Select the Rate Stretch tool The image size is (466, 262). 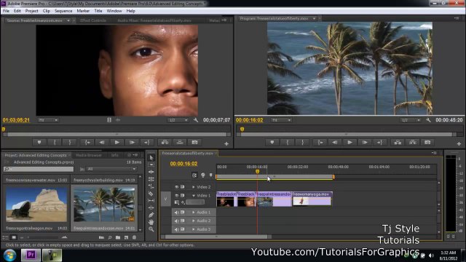(151, 186)
